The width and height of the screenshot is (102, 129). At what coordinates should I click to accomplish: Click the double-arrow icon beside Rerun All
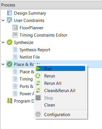tap(38, 83)
